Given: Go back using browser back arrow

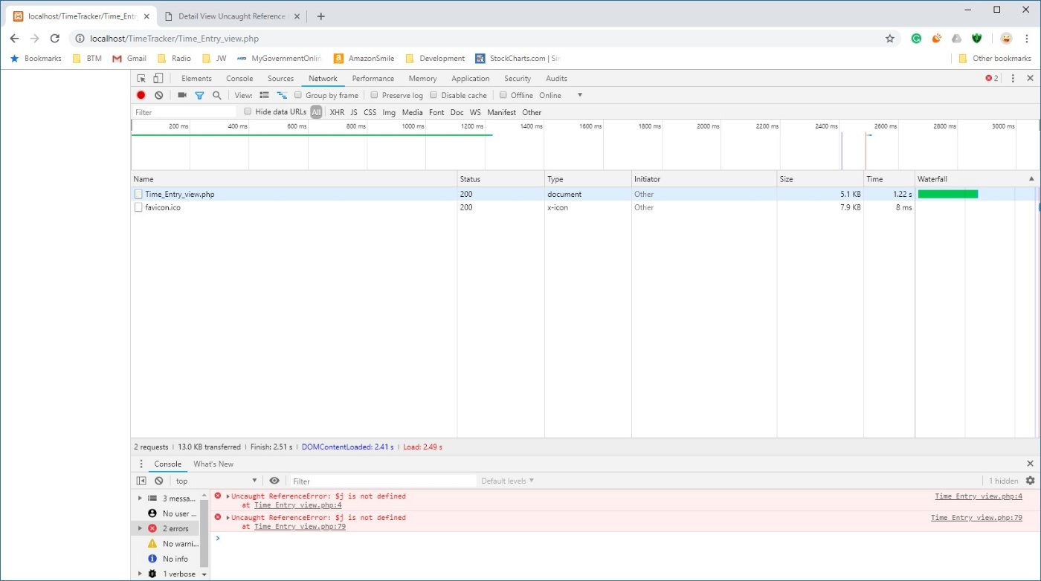Looking at the screenshot, I should 14,39.
